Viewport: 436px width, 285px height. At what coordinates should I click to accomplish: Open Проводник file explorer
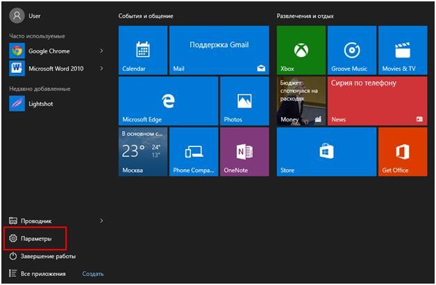tap(31, 221)
